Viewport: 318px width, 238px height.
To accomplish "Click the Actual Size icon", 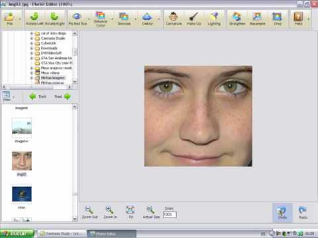I will click(x=151, y=212).
